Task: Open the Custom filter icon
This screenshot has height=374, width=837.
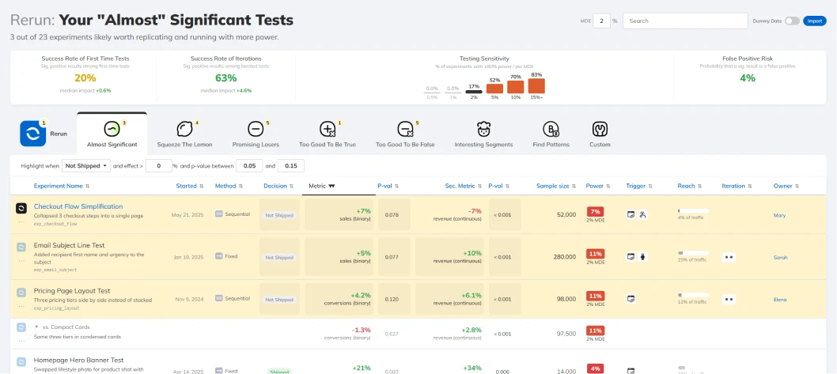Action: click(x=600, y=129)
